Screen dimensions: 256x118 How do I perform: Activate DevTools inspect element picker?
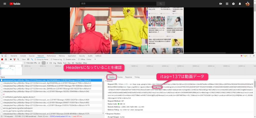[x=2, y=56]
